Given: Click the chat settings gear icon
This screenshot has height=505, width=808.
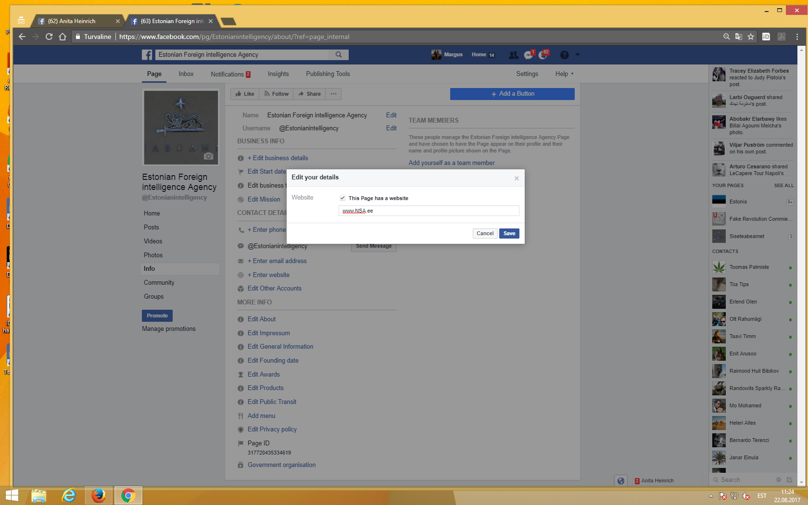Looking at the screenshot, I should tap(778, 480).
